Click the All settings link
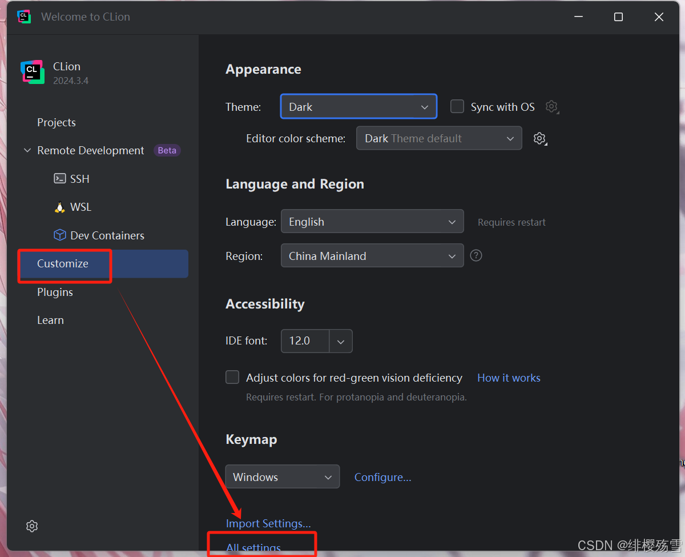This screenshot has height=557, width=685. point(253,548)
